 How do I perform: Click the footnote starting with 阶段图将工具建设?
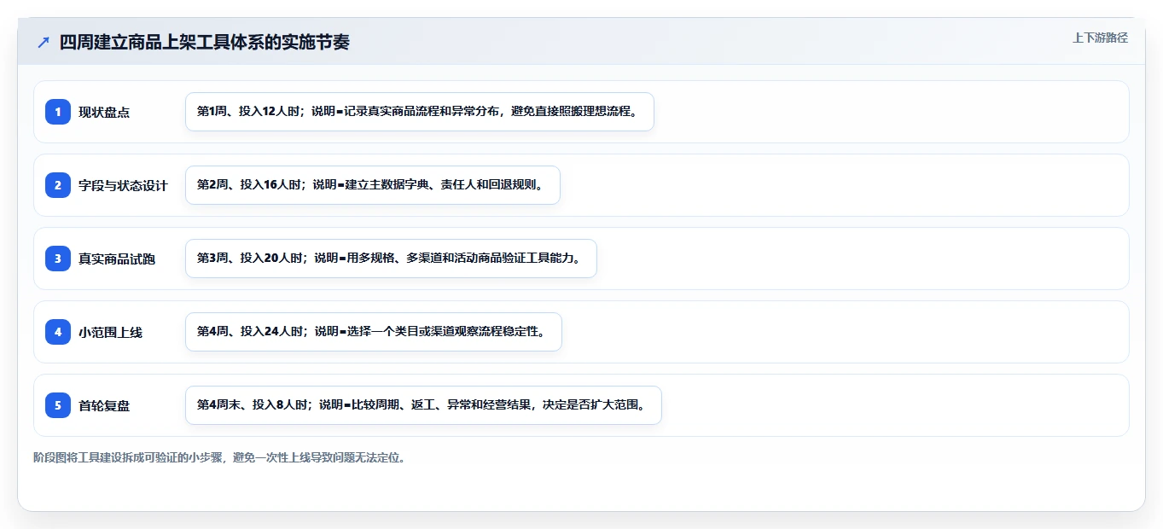coord(219,457)
